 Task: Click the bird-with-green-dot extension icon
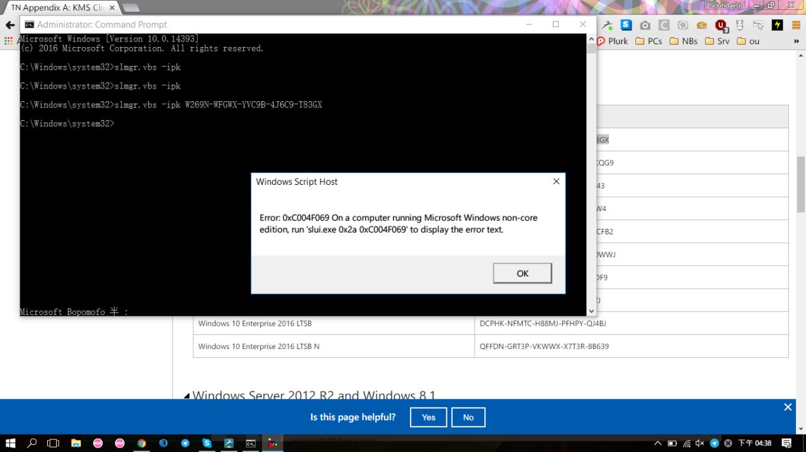(x=608, y=25)
